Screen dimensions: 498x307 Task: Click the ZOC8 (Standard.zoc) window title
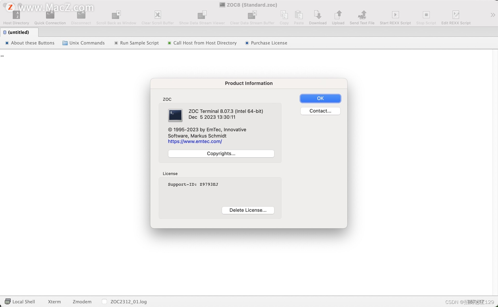(252, 5)
